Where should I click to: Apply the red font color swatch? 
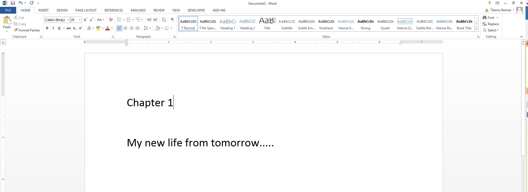pyautogui.click(x=108, y=28)
